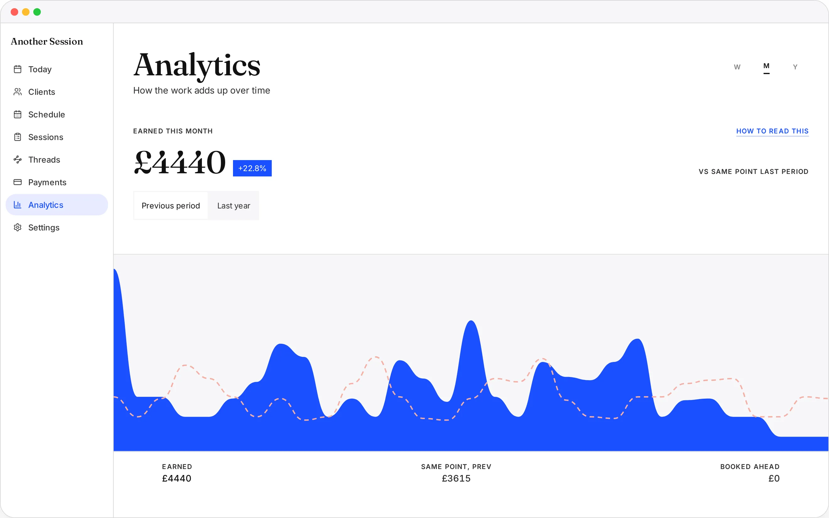829x518 pixels.
Task: Switch comparison to Last year
Action: point(234,206)
